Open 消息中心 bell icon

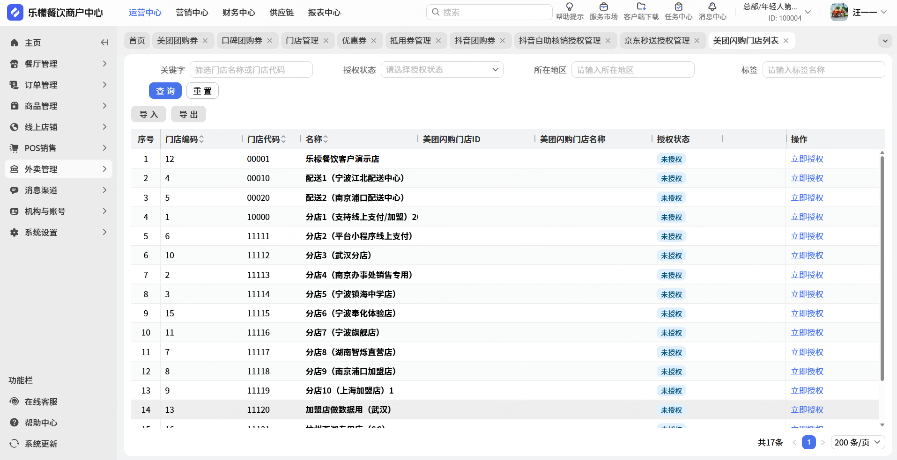pos(712,7)
